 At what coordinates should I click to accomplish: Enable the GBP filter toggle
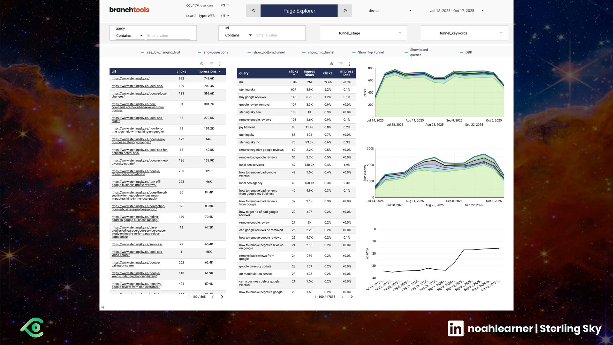466,52
